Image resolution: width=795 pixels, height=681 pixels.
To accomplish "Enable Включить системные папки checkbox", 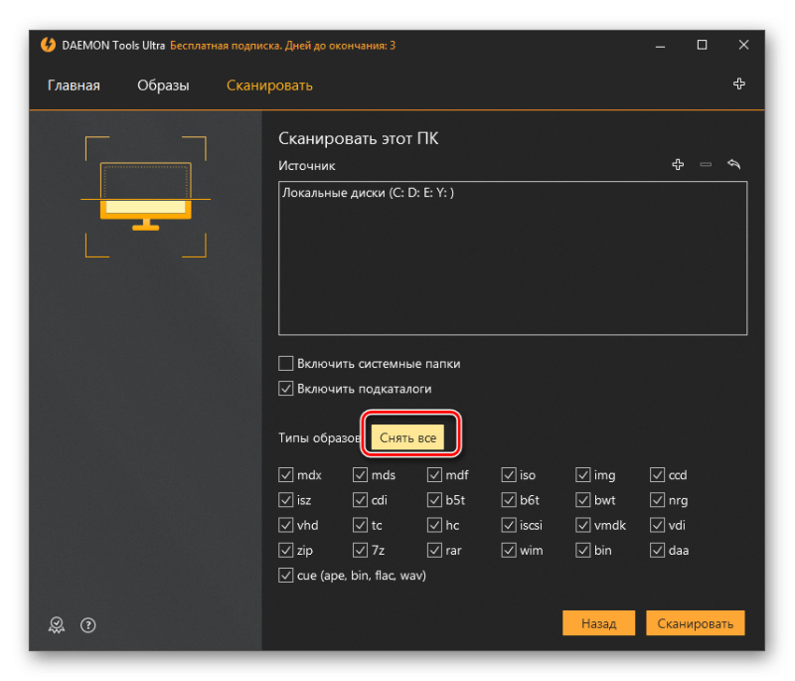I will point(286,364).
